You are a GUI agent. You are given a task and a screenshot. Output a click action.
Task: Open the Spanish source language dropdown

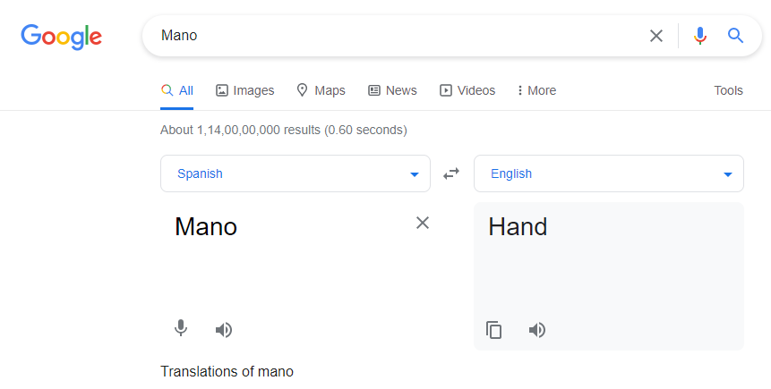(295, 173)
